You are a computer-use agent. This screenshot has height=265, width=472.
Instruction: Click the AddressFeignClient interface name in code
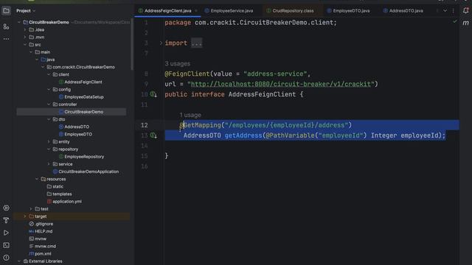pyautogui.click(x=262, y=94)
